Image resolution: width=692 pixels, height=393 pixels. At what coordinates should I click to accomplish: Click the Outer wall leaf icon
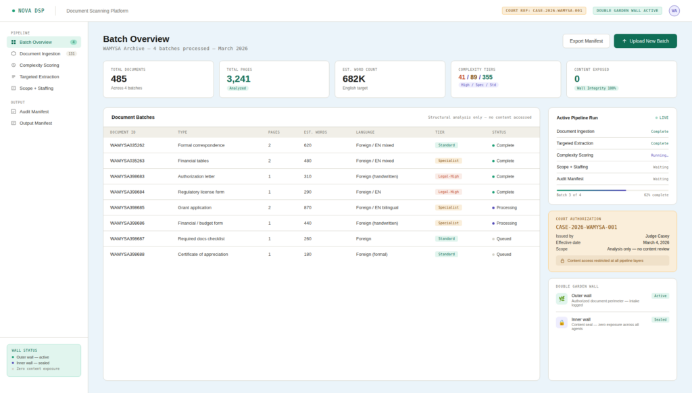(x=562, y=298)
